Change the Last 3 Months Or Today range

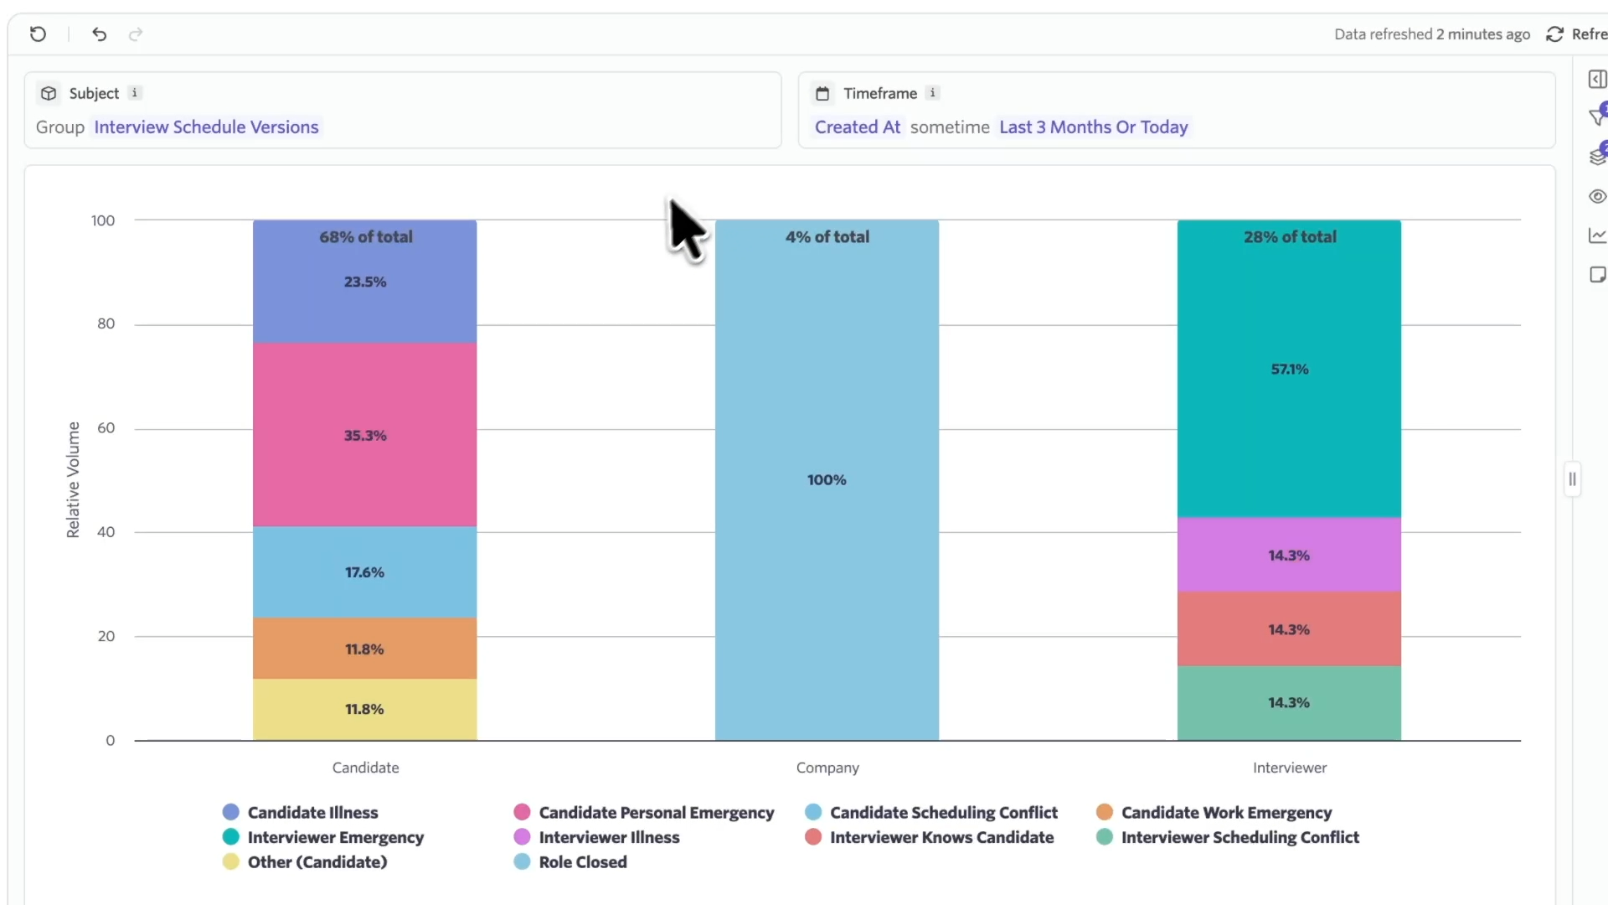pos(1093,127)
